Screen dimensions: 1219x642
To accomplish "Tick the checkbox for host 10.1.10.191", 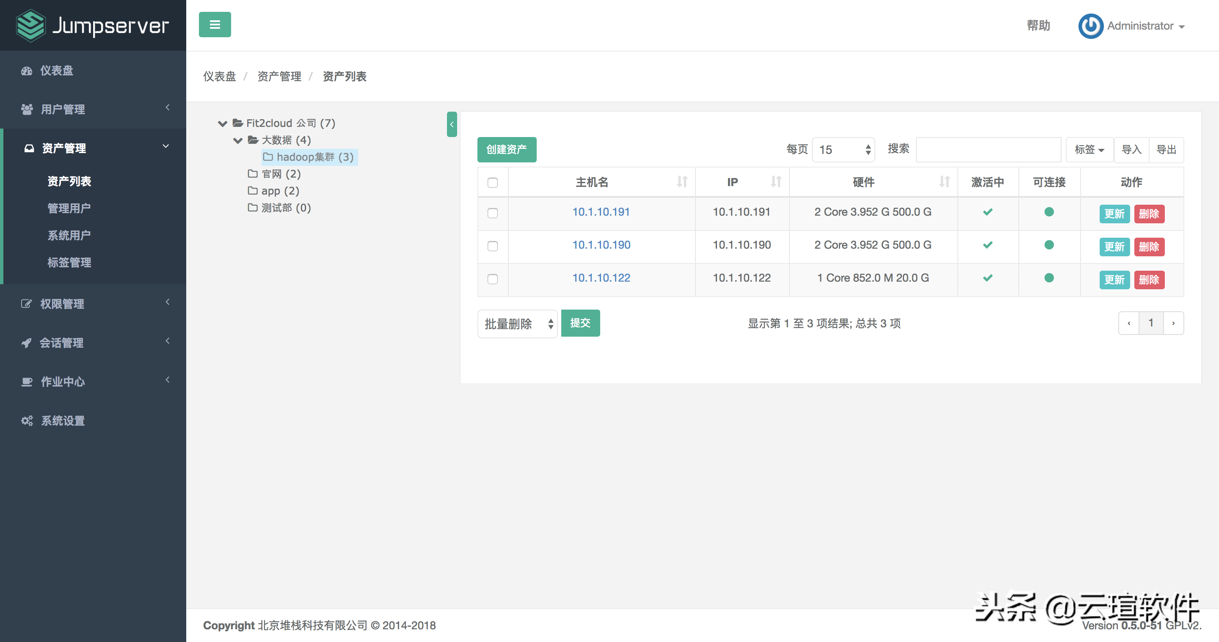I will coord(493,213).
